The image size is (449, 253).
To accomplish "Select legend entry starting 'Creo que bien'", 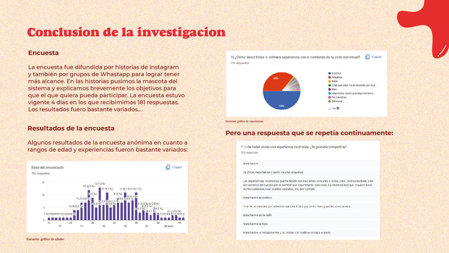I will pyautogui.click(x=353, y=86).
